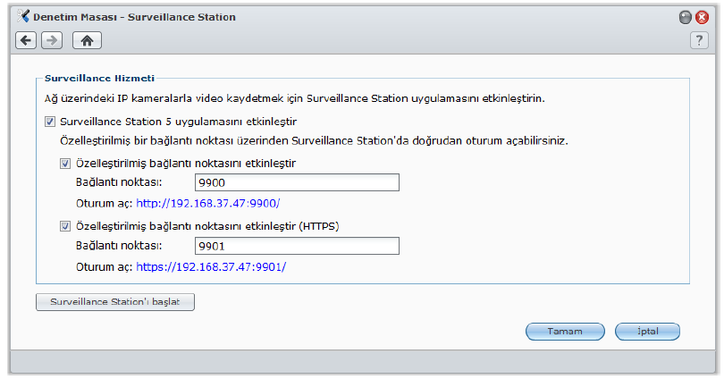The height and width of the screenshot is (379, 724).
Task: Focus the HTTPS port field with 9901
Action: [296, 246]
